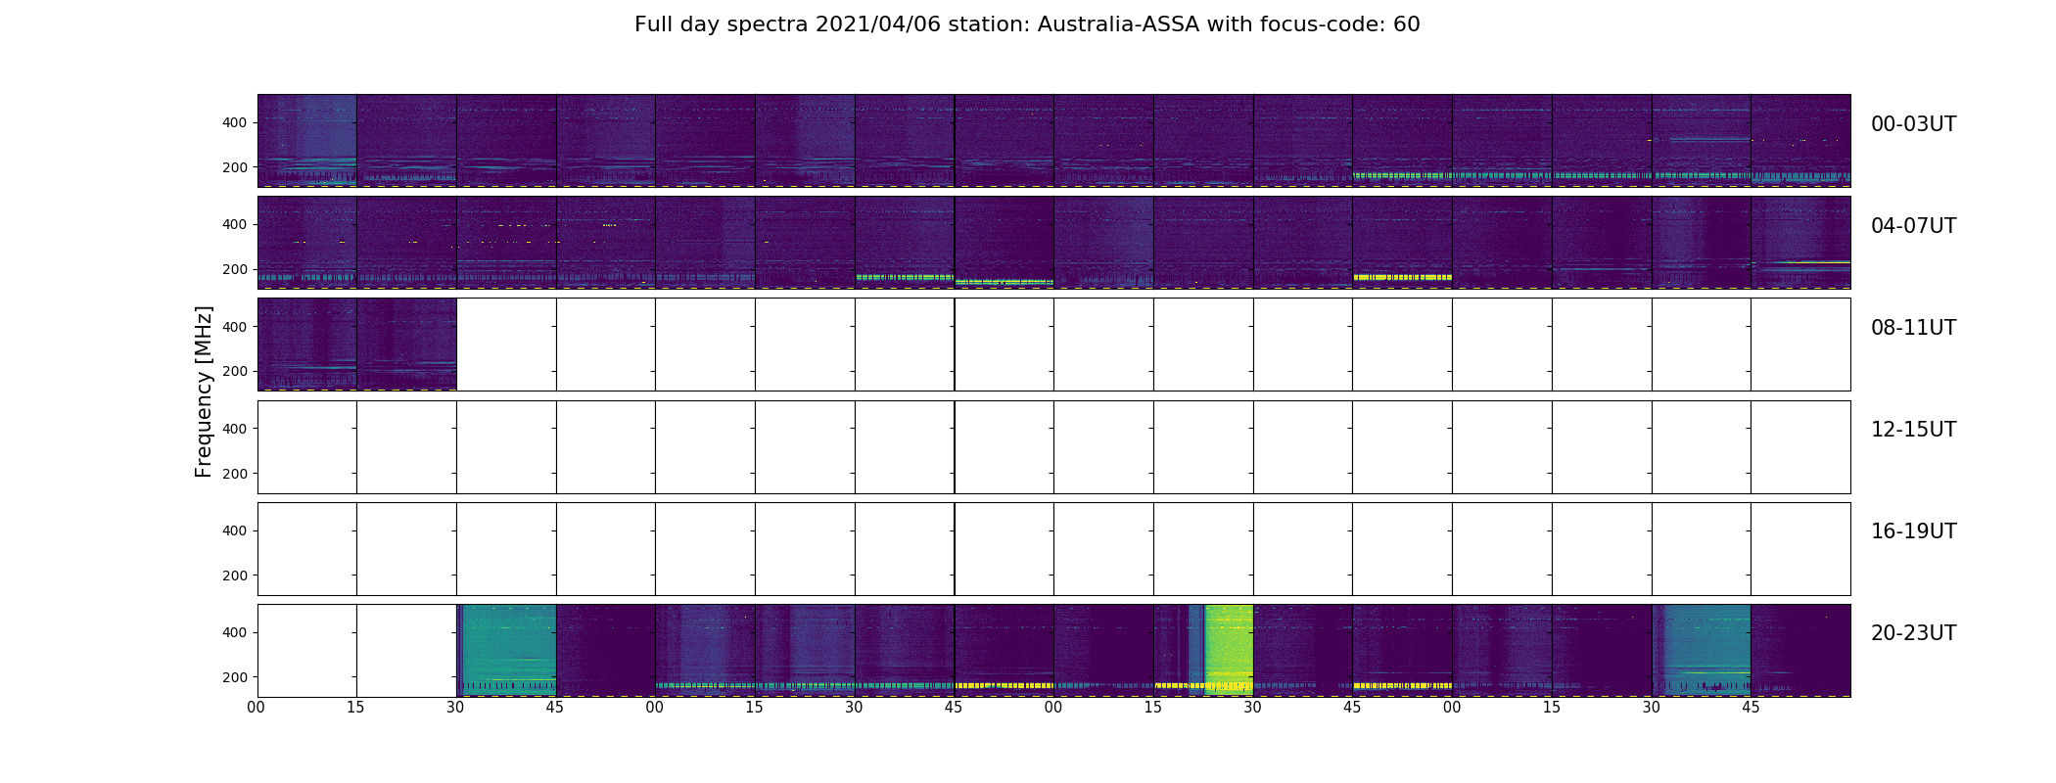Open the teal 23:30 panel in 20-23UT row
2056x783 pixels.
point(1702,651)
